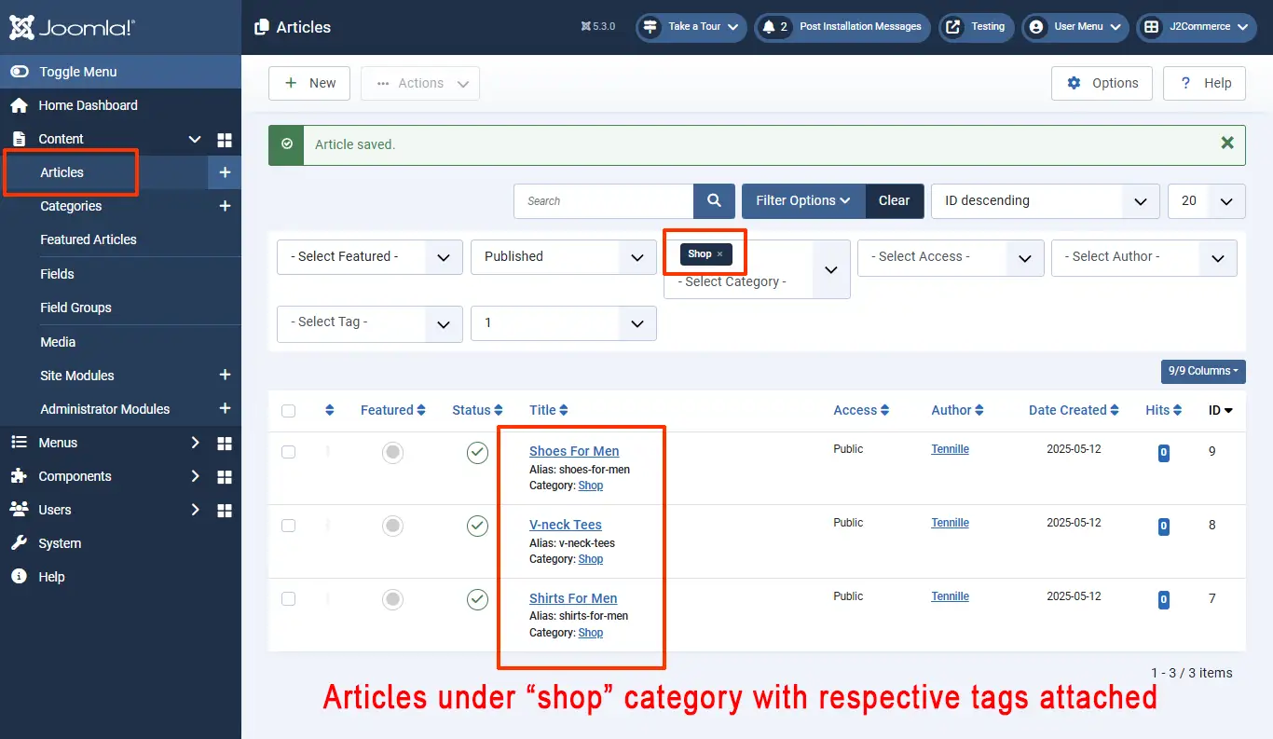
Task: Open Components dashboard grid icon
Action: [225, 477]
